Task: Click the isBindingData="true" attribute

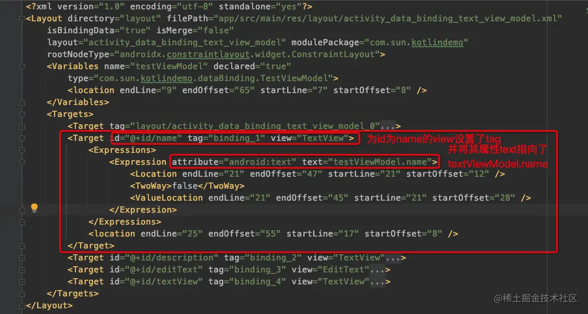Action: click(x=99, y=30)
